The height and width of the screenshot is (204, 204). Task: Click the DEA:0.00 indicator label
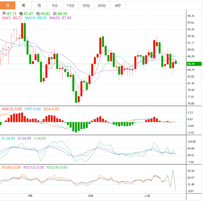pyautogui.click(x=51, y=109)
